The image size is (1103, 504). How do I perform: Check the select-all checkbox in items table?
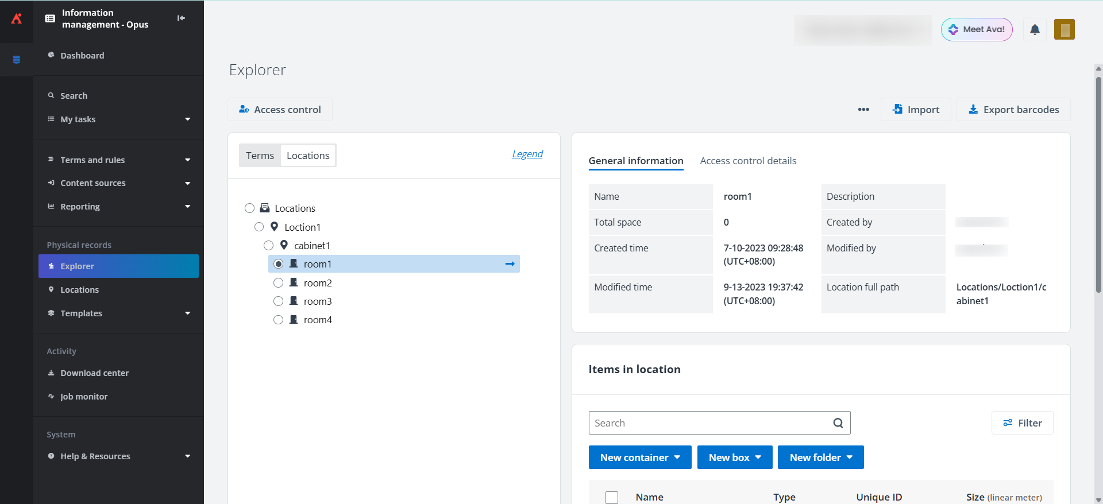tap(612, 497)
